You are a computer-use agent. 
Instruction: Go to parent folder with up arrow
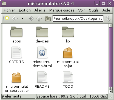[x=39, y=19]
